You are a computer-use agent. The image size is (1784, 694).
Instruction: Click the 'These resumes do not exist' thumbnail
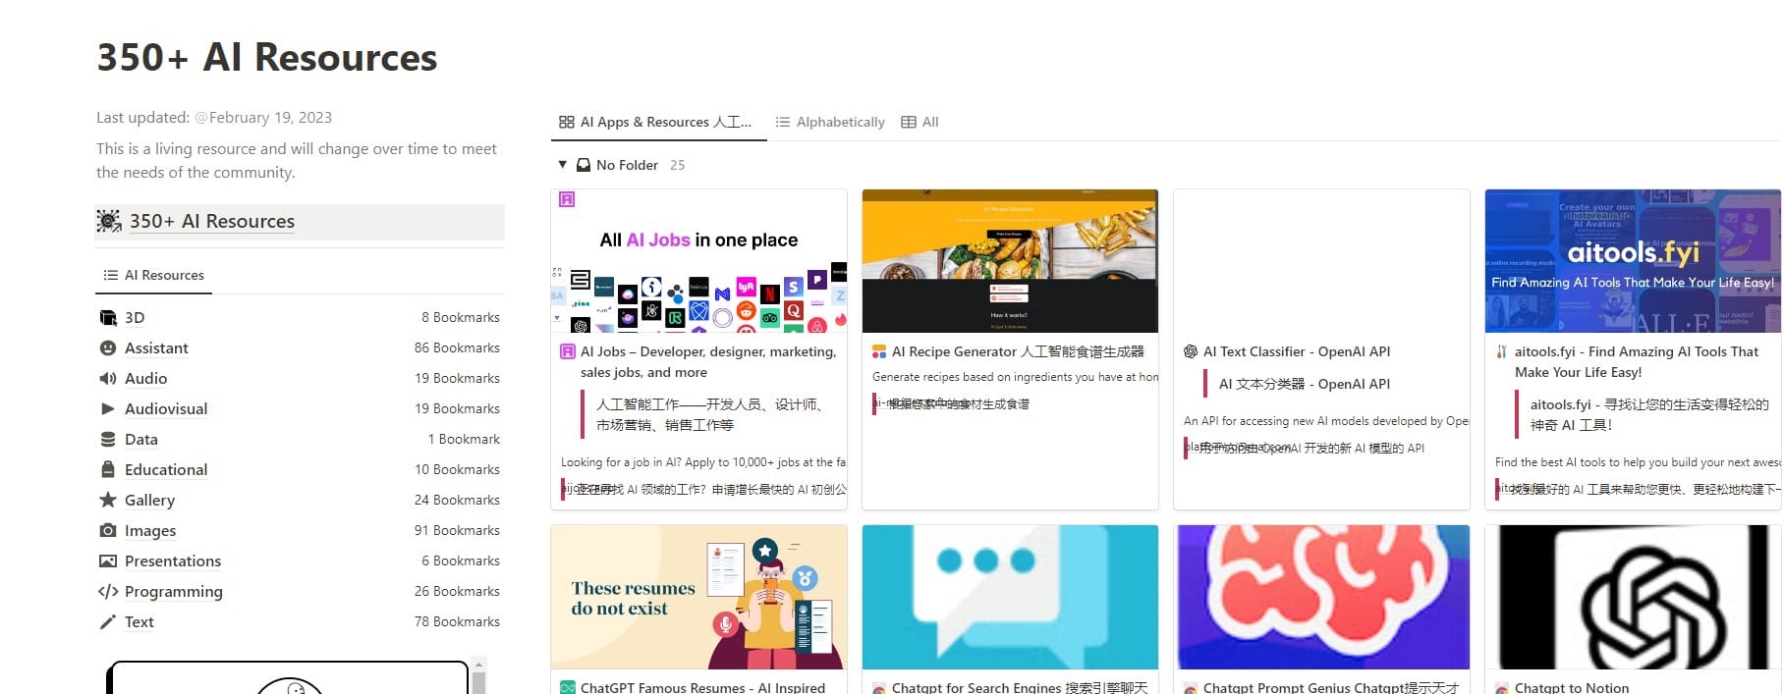coord(698,597)
